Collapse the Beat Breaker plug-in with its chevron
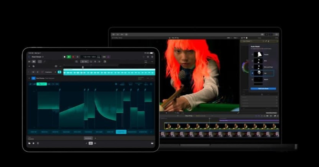 (29, 78)
